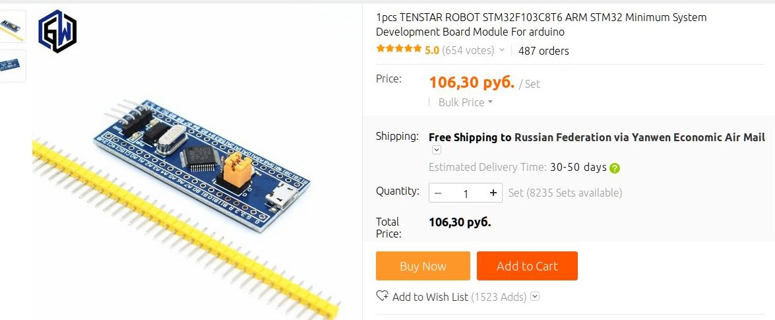775x320 pixels.
Task: Increase quantity with the plus button
Action: pyautogui.click(x=493, y=193)
